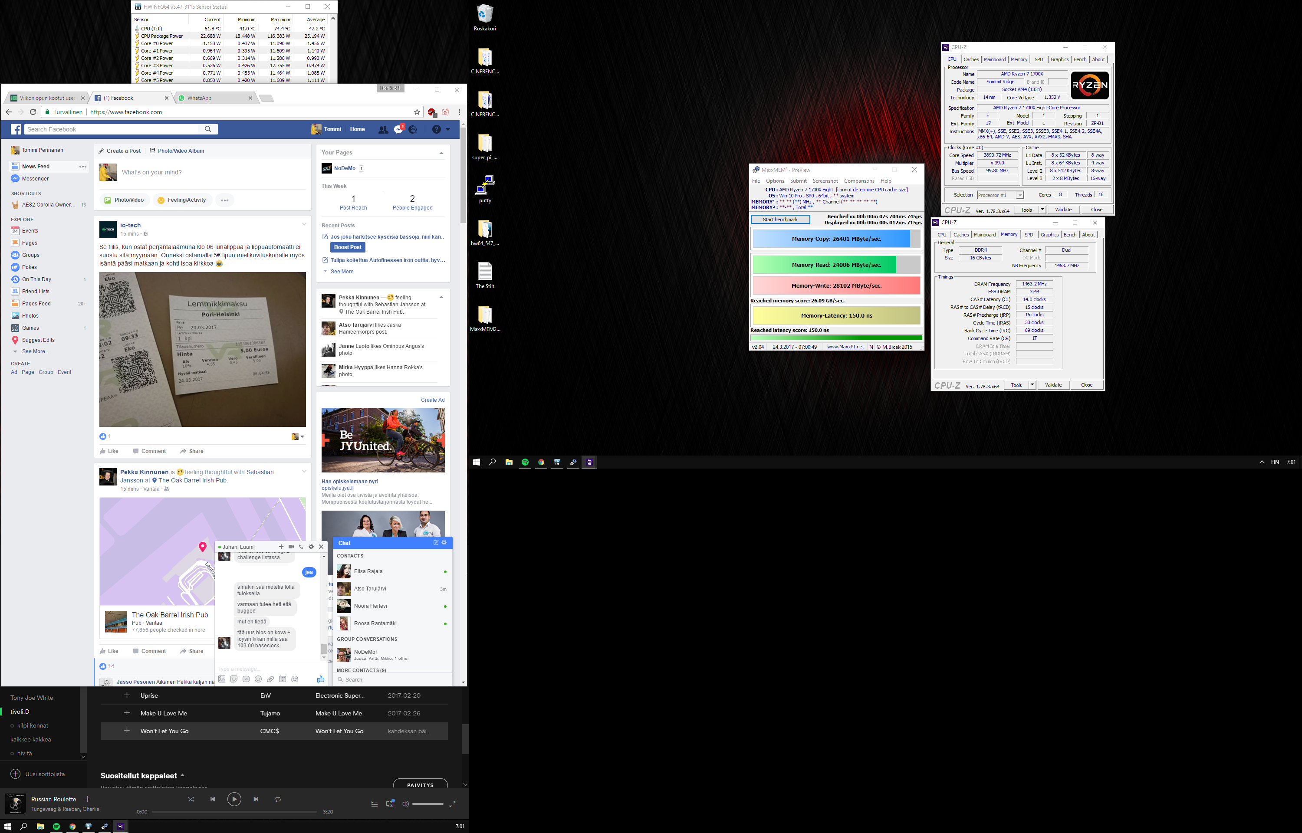Click Boost Post button
The height and width of the screenshot is (833, 1302).
tap(348, 247)
